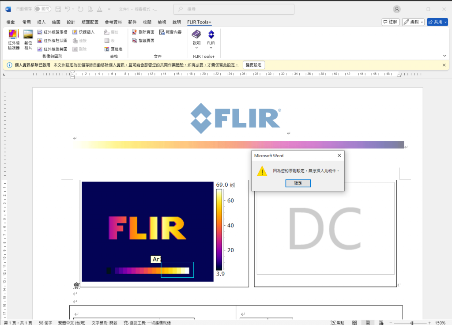Switch to the 設計 Design tab
This screenshot has height=325, width=452.
click(71, 22)
